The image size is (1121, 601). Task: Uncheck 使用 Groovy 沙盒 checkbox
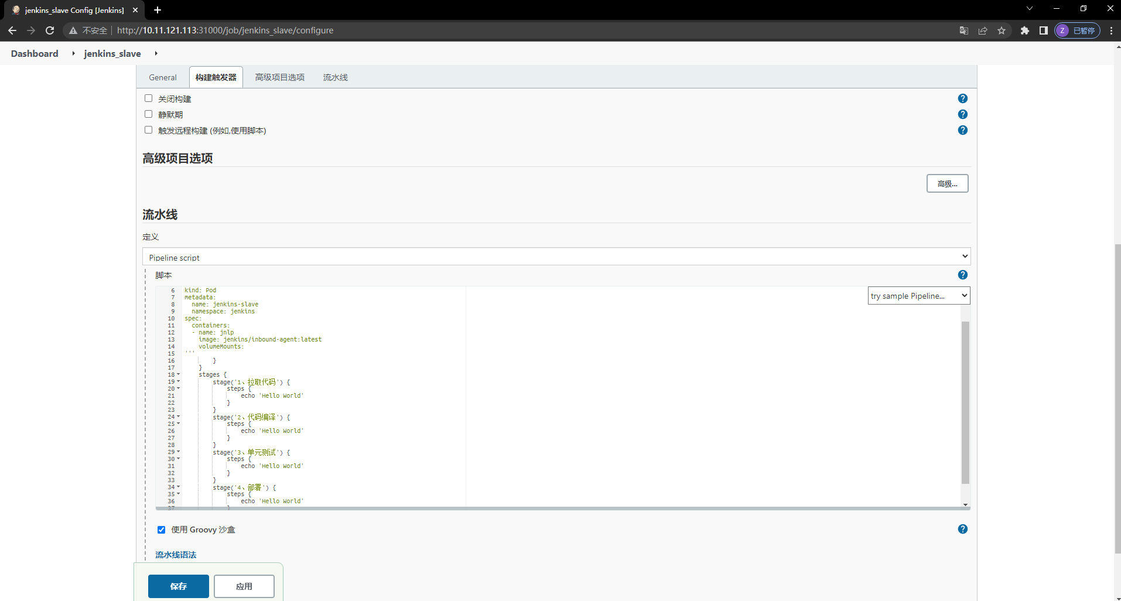pos(162,530)
